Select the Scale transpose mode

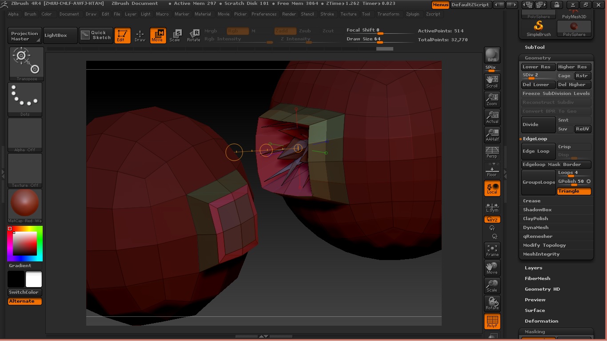click(175, 35)
